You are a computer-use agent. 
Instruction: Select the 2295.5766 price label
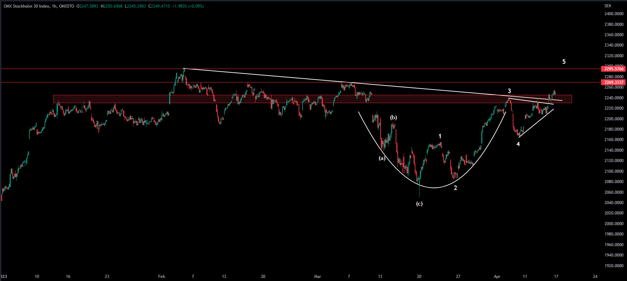(x=614, y=69)
